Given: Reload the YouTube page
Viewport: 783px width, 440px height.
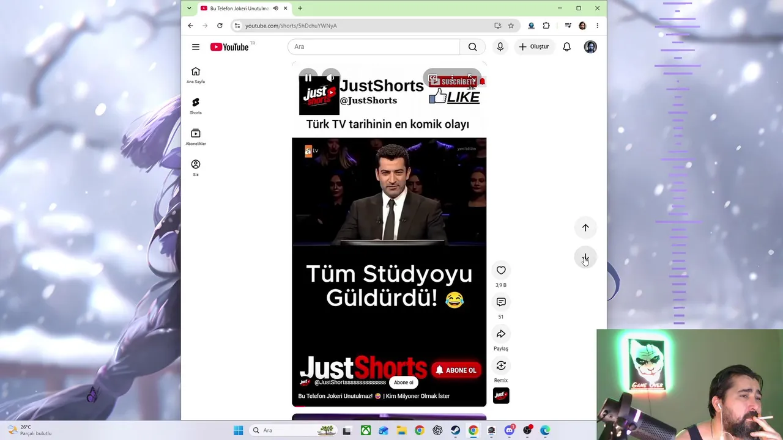Looking at the screenshot, I should (220, 26).
